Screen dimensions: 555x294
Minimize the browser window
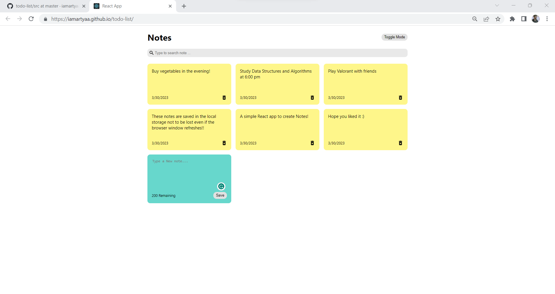513,5
